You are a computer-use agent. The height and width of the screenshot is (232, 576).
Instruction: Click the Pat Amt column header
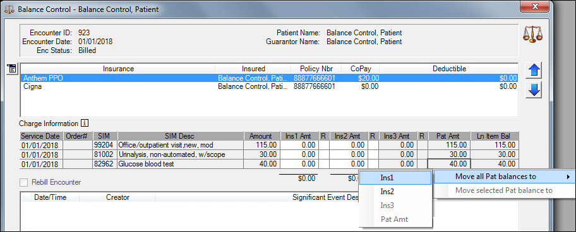449,136
